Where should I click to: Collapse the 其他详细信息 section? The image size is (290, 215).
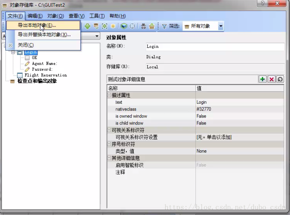point(109,158)
